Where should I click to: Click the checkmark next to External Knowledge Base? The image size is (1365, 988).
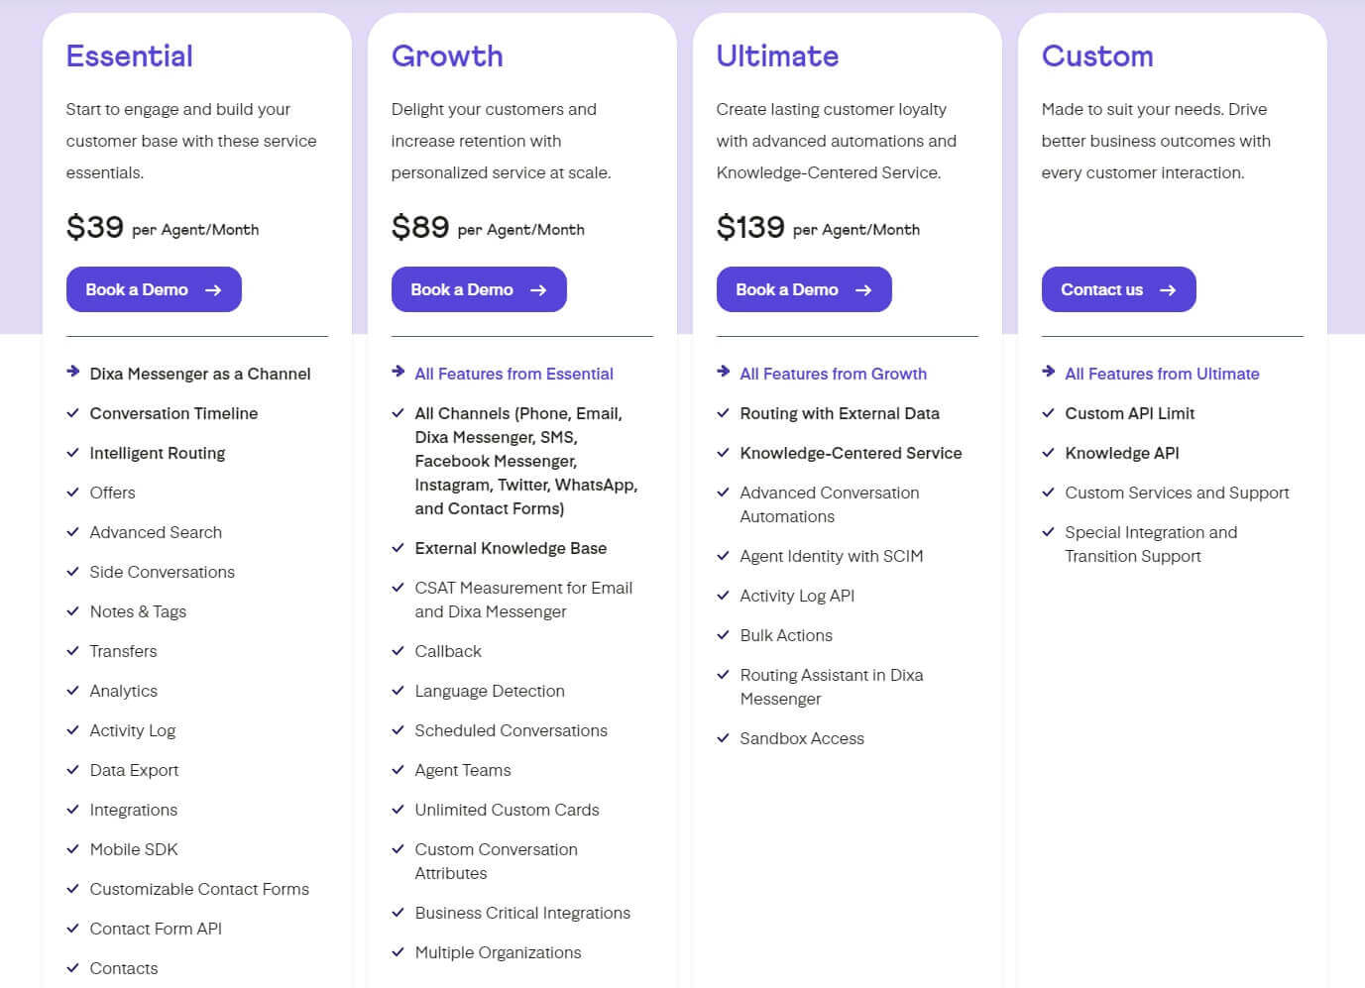pos(398,548)
